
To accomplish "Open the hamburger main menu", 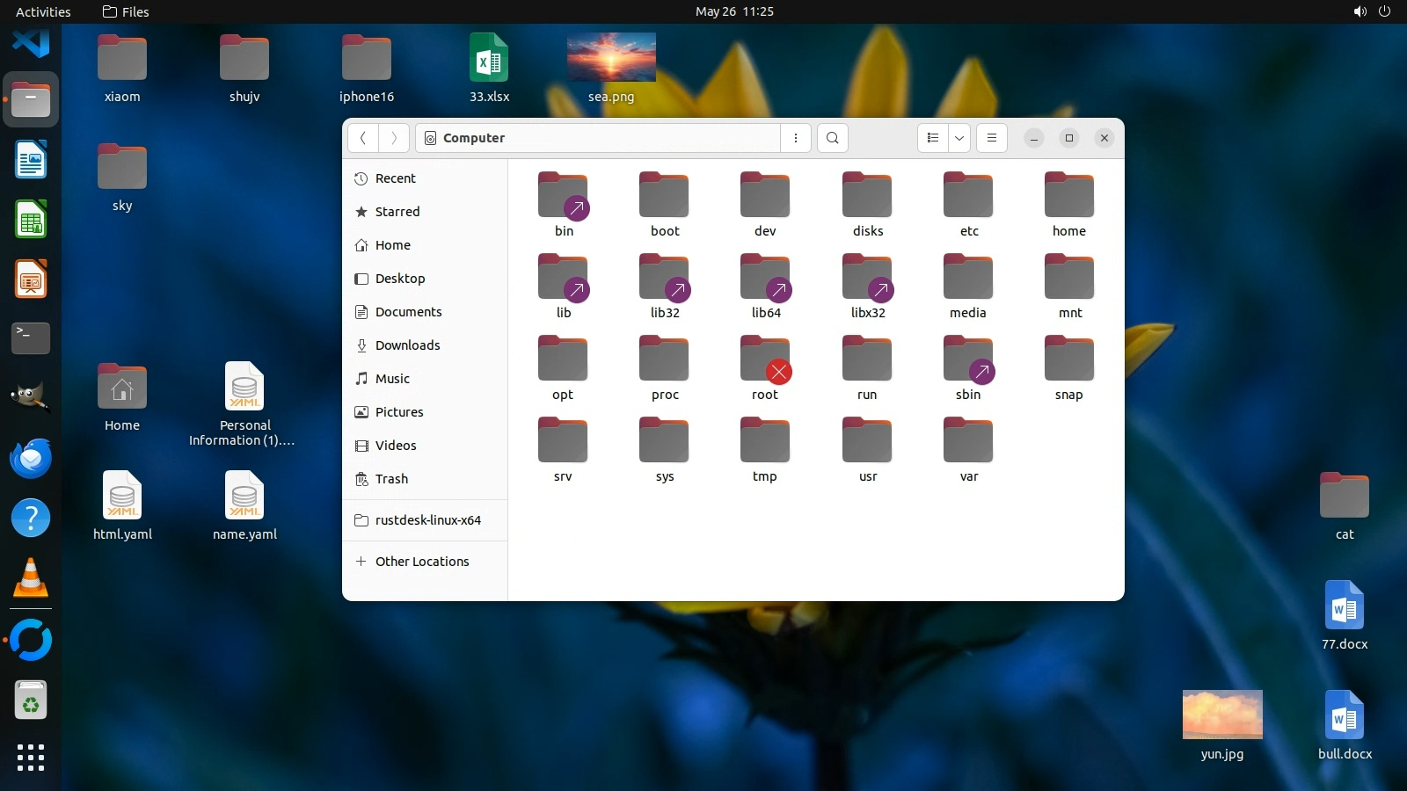I will pyautogui.click(x=991, y=138).
